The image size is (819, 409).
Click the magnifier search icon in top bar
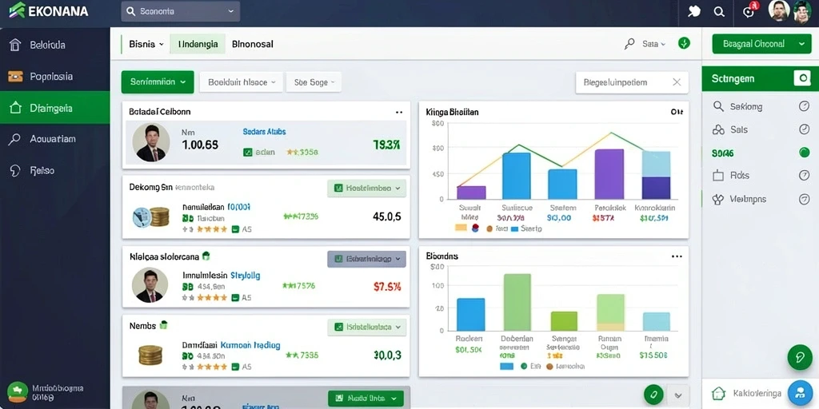coord(719,11)
